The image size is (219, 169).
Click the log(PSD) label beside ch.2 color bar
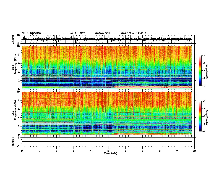[207, 117]
